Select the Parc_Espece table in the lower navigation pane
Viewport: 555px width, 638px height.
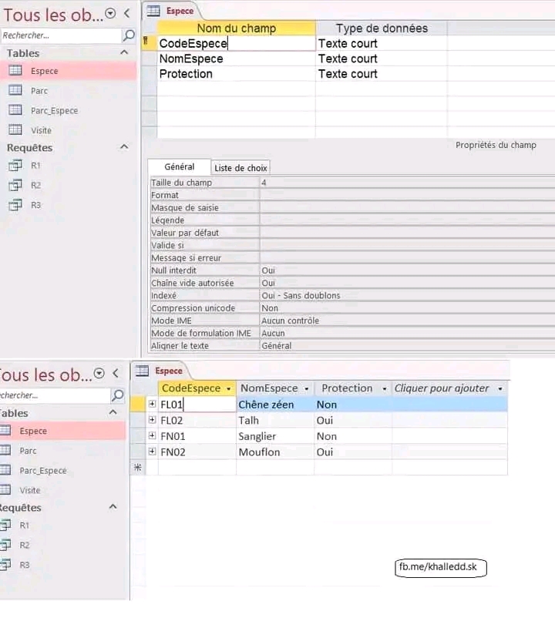[42, 471]
